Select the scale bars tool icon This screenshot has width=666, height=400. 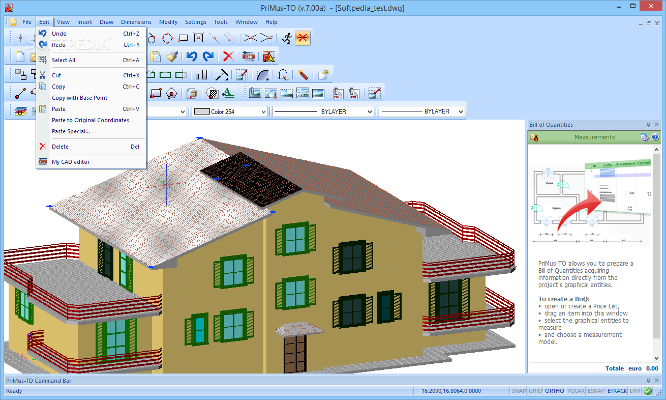click(x=201, y=75)
